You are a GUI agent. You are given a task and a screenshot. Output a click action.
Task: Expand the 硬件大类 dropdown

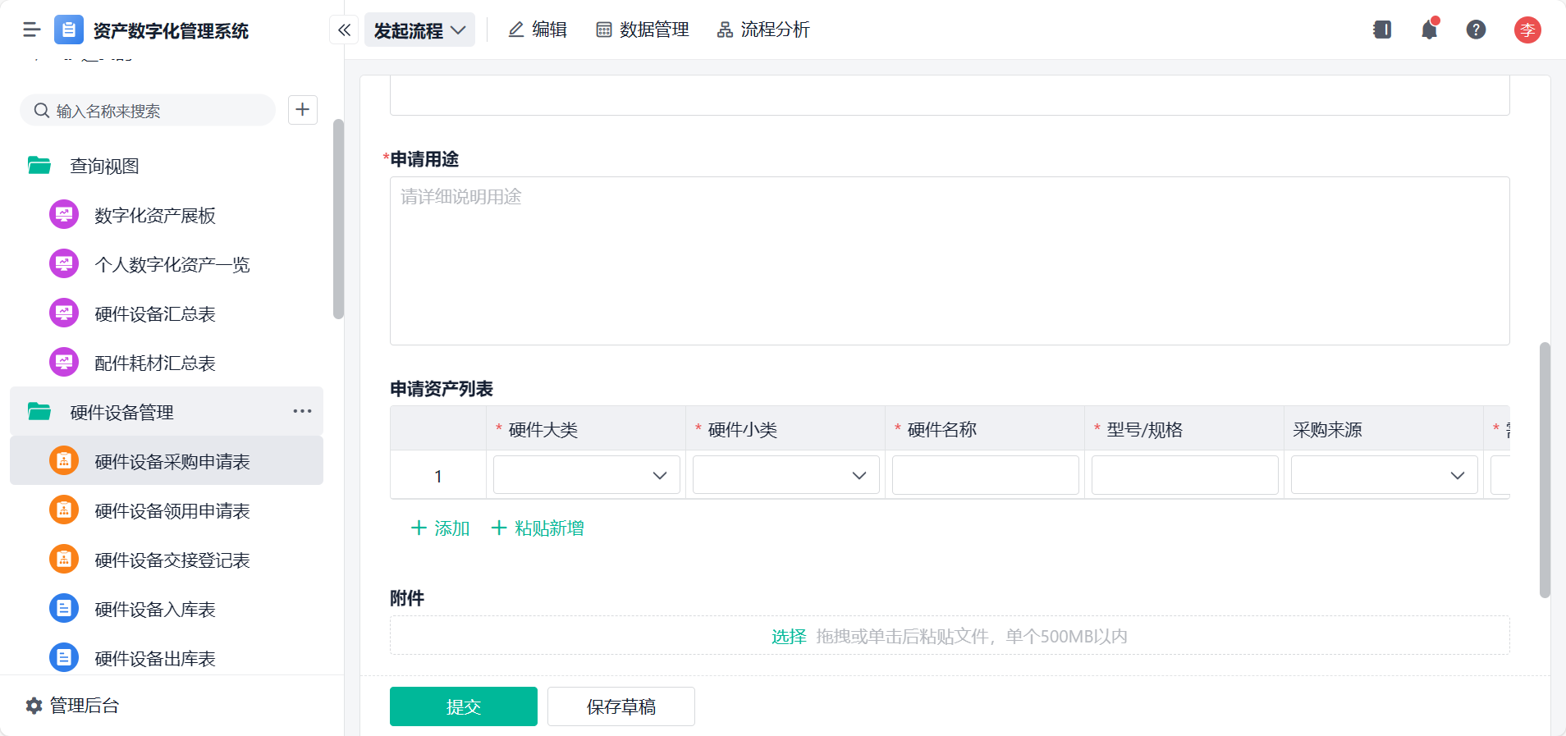point(586,475)
